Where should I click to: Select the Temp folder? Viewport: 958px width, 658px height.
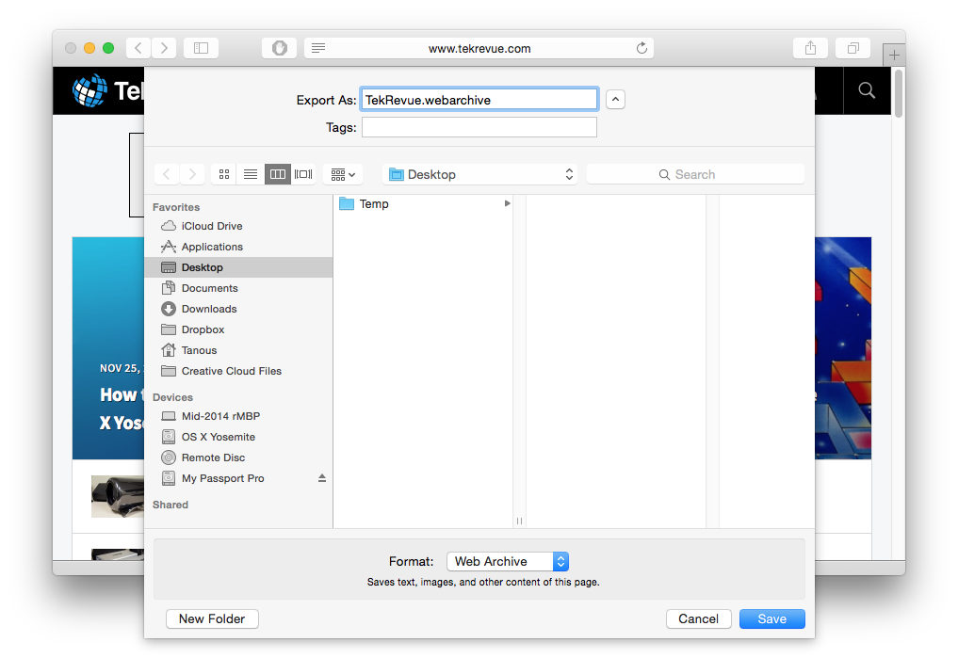(x=424, y=204)
